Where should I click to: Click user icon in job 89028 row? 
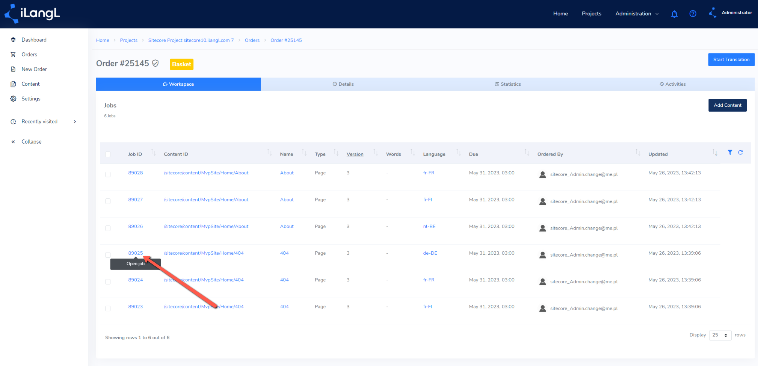[542, 175]
